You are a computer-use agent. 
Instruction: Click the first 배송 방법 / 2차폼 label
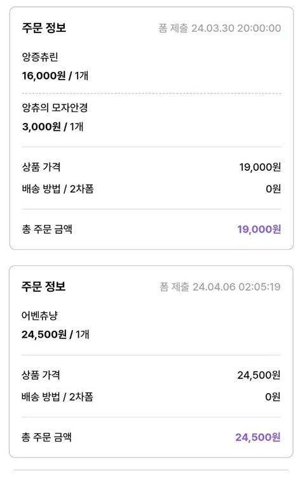tap(58, 189)
